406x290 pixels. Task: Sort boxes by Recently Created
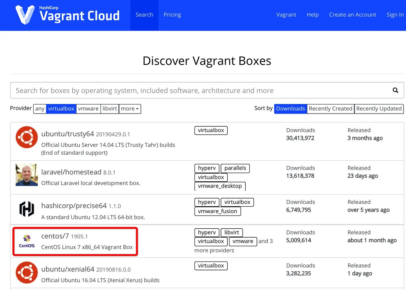331,109
